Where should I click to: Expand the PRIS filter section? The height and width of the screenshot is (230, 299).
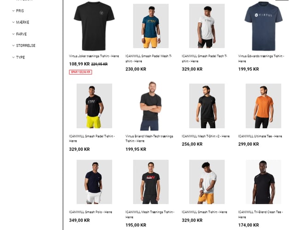coord(18,11)
